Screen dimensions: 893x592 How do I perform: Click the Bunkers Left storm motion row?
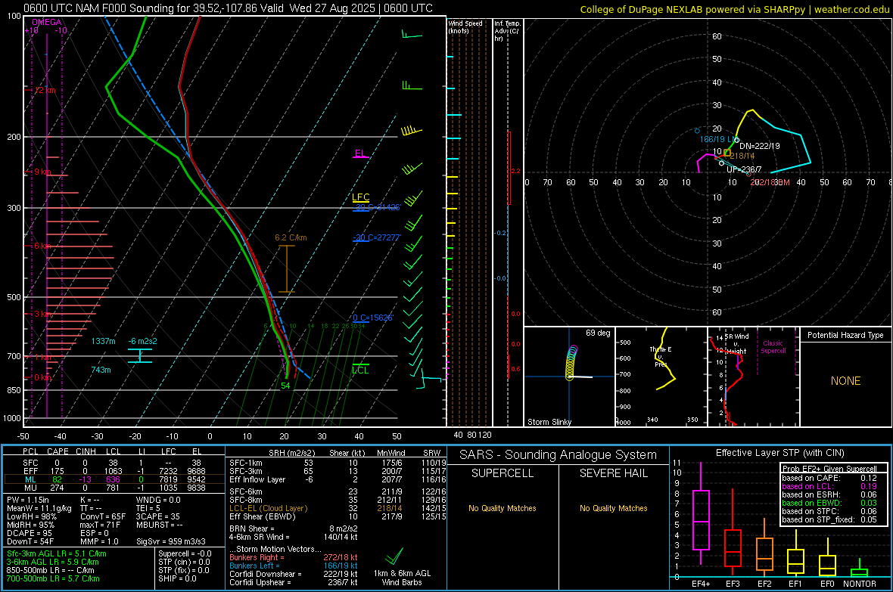coord(294,566)
